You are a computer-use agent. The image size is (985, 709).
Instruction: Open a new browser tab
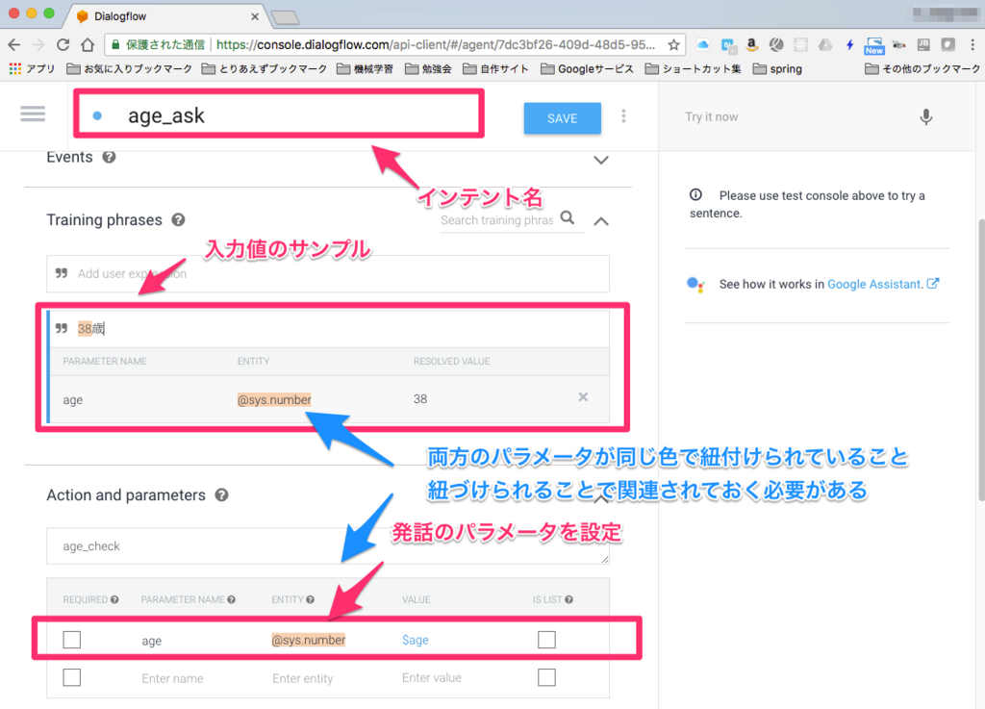tap(286, 17)
